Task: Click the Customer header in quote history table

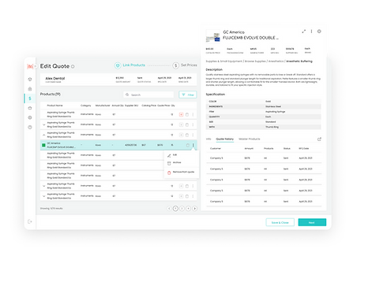Action: [x=216, y=149]
